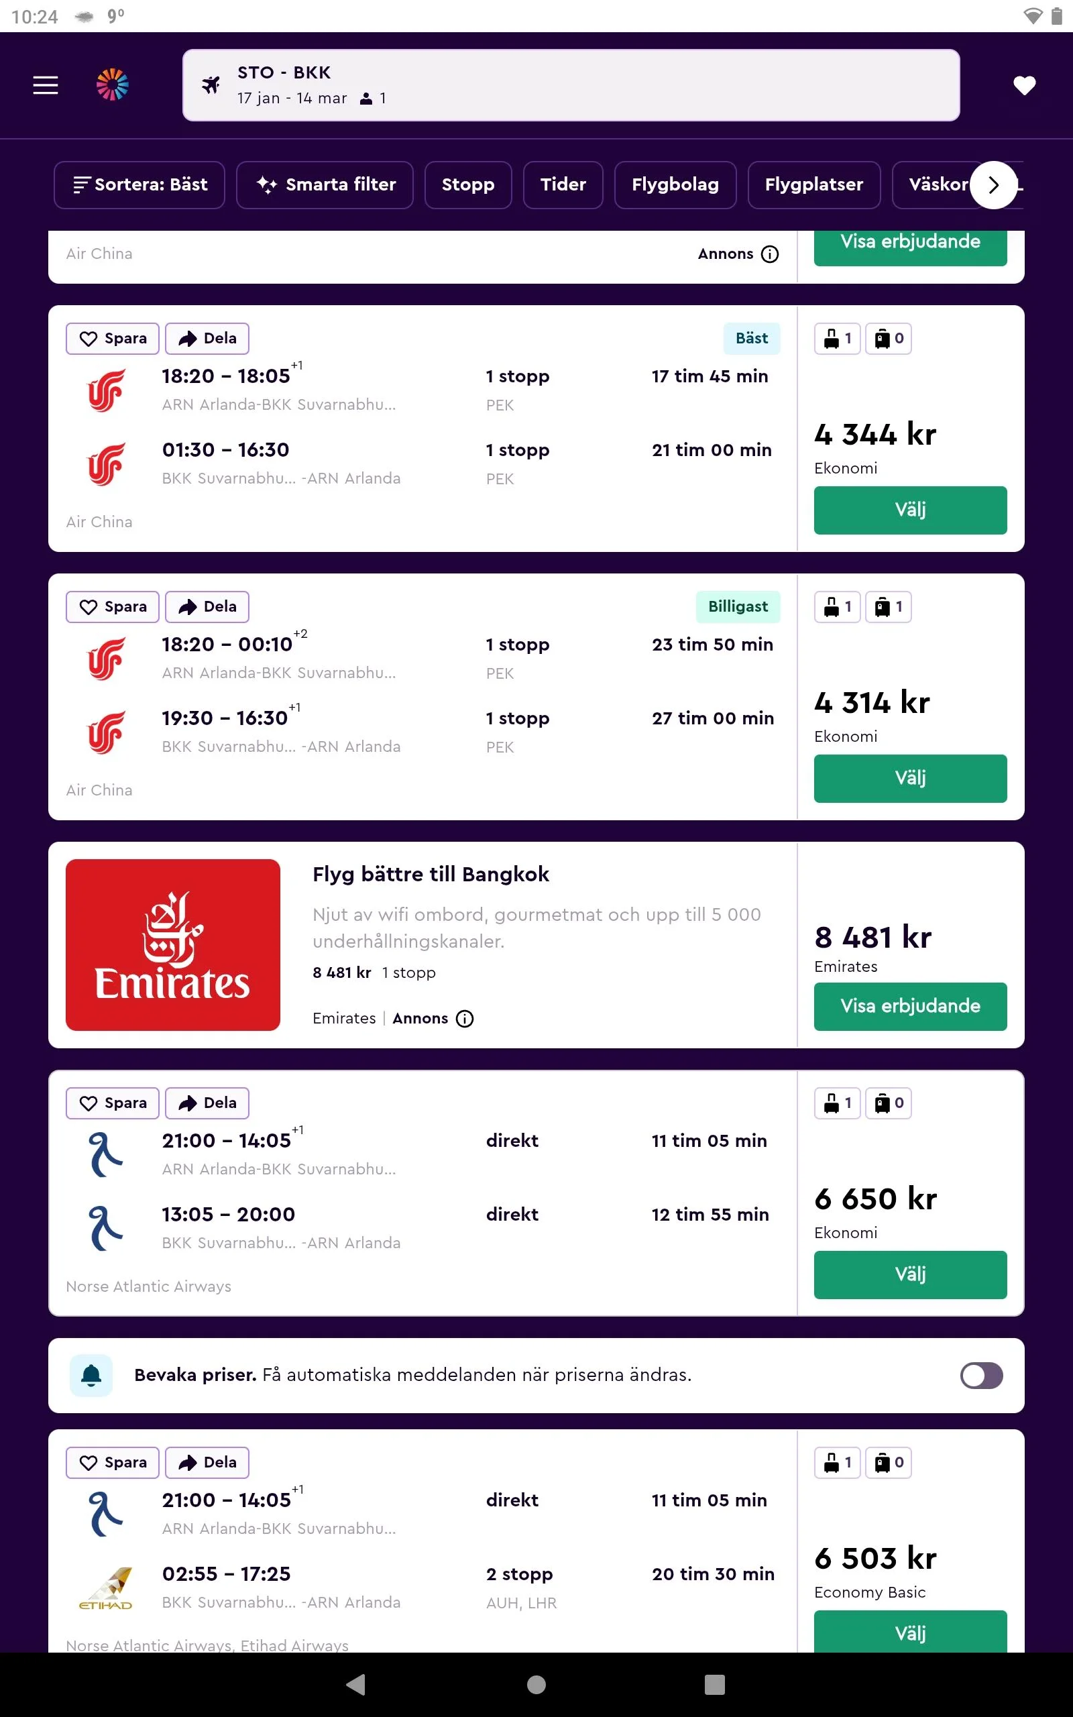Save the 6 650 kr Norse Atlantic flight
This screenshot has height=1717, width=1073.
tap(113, 1103)
